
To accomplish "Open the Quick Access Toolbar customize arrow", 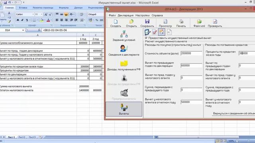I will (24, 3).
